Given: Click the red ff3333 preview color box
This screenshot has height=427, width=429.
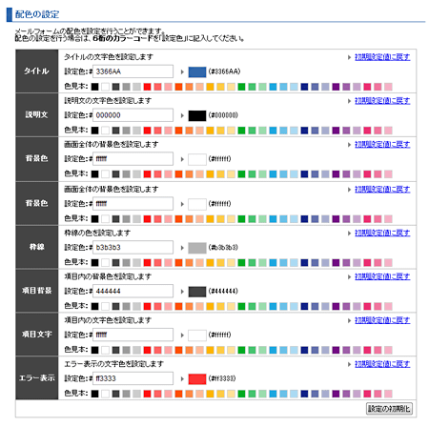Looking at the screenshot, I should pyautogui.click(x=197, y=378).
